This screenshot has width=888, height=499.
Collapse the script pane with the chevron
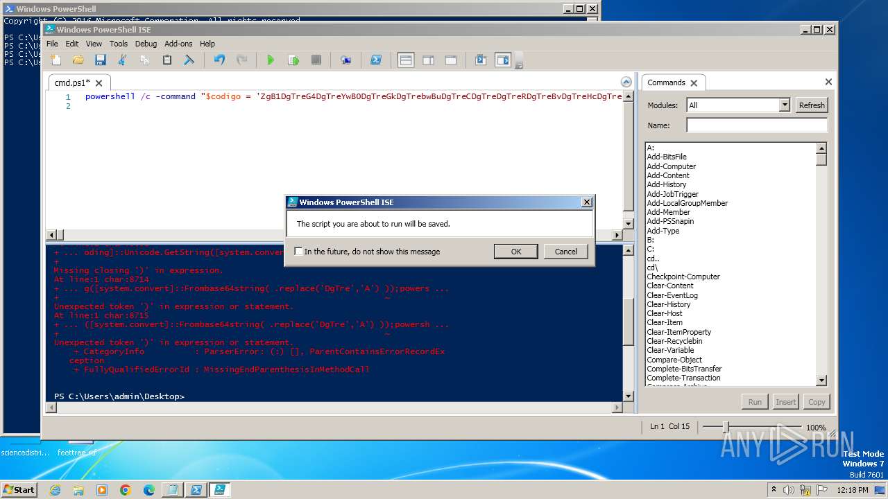click(x=626, y=82)
